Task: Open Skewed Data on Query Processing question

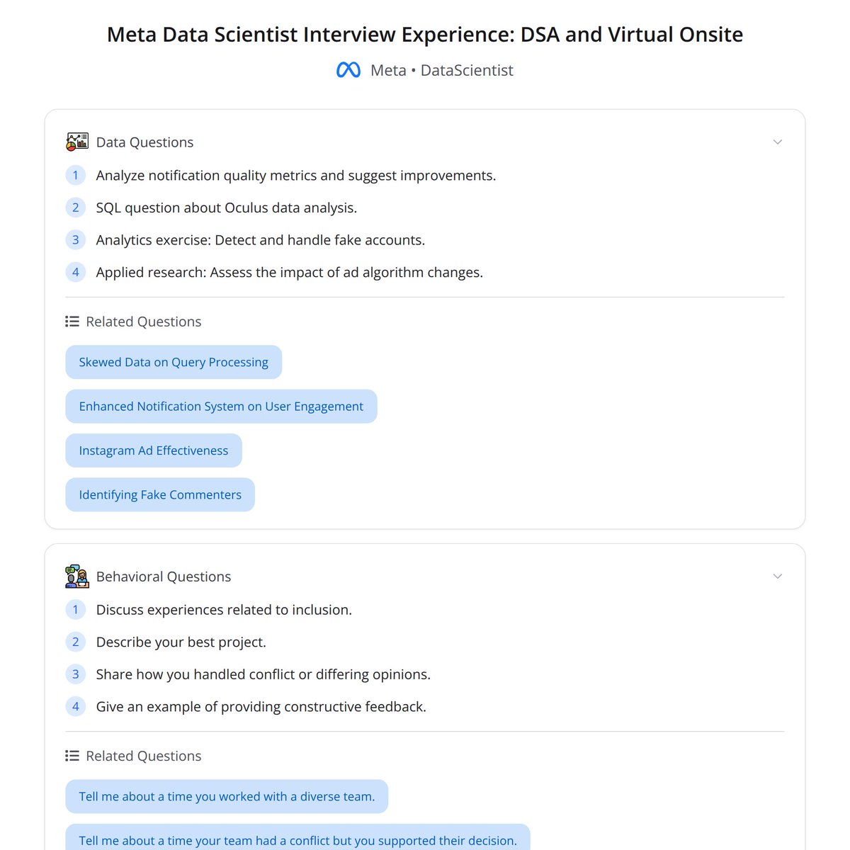Action: click(174, 362)
